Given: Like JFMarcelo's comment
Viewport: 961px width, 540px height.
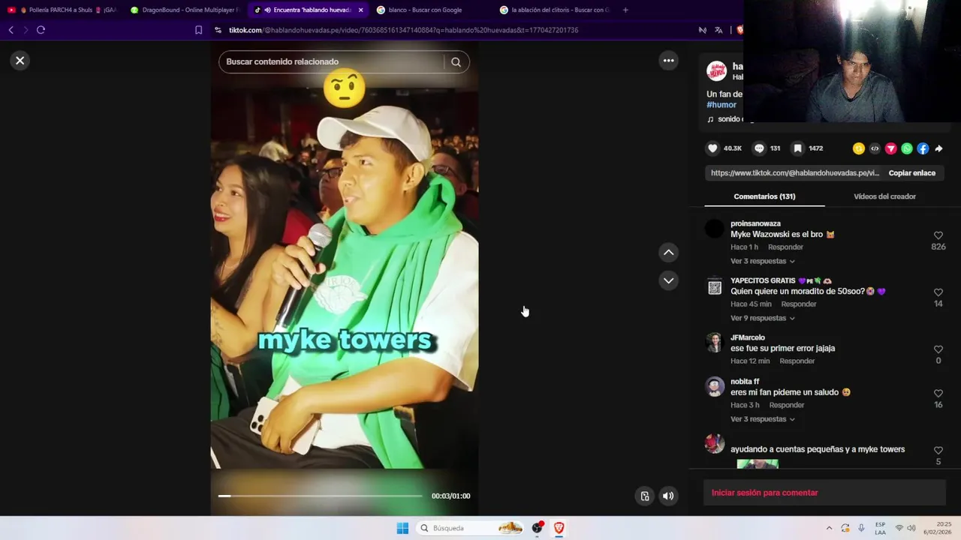Looking at the screenshot, I should coord(938,349).
